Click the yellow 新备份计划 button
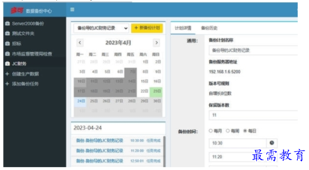Image resolution: width=309 pixels, height=170 pixels. (x=147, y=28)
